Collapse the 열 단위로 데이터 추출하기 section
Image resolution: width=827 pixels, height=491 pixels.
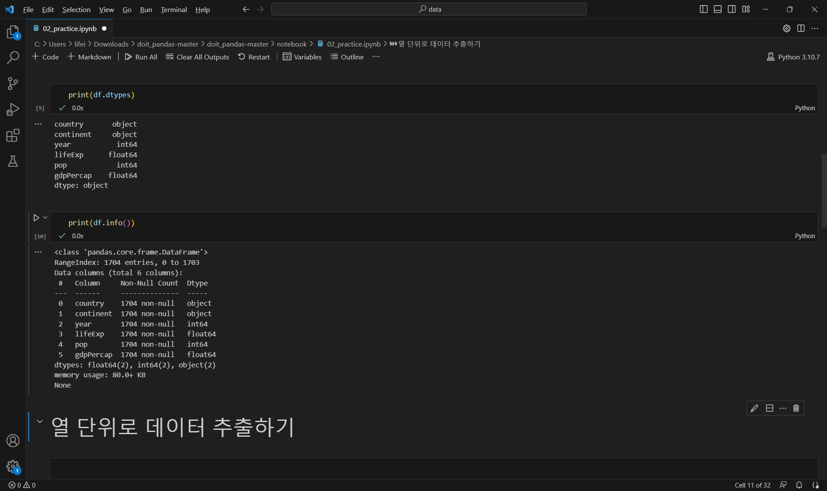pos(40,422)
